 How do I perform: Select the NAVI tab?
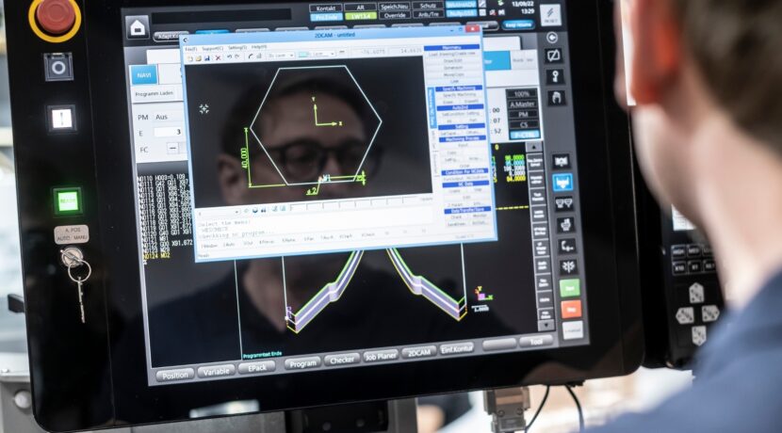click(144, 75)
